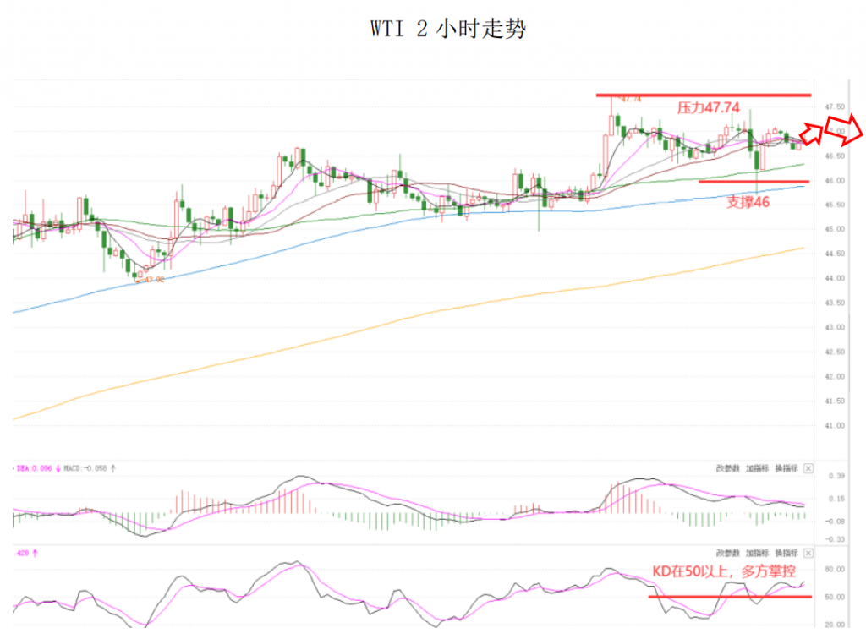Click the 41.50 price axis label
The height and width of the screenshot is (639, 866).
835,401
